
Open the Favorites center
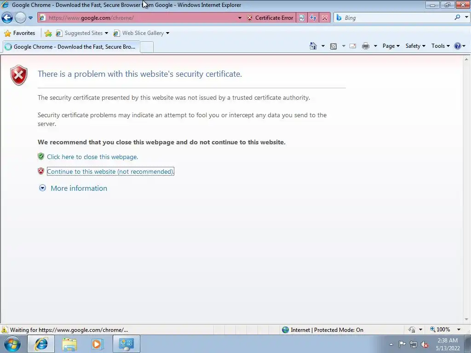(20, 33)
